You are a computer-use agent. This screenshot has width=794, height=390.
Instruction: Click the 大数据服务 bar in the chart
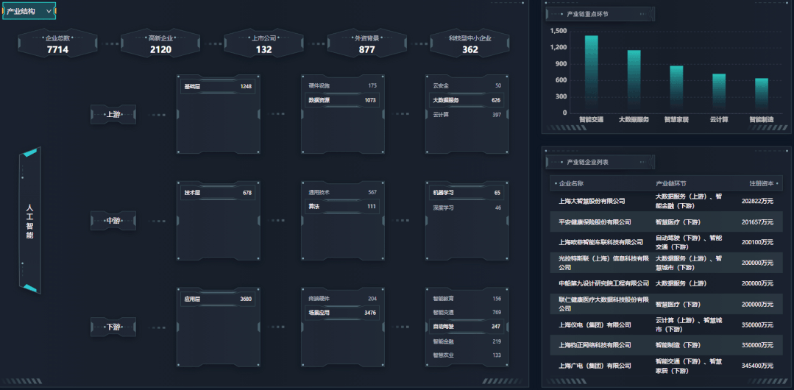[634, 82]
